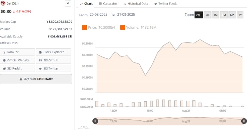Click the document icon beside Block Explorer
This screenshot has height=130, width=250.
tap(41, 52)
